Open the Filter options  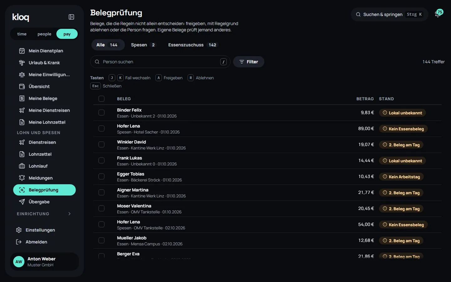point(249,62)
